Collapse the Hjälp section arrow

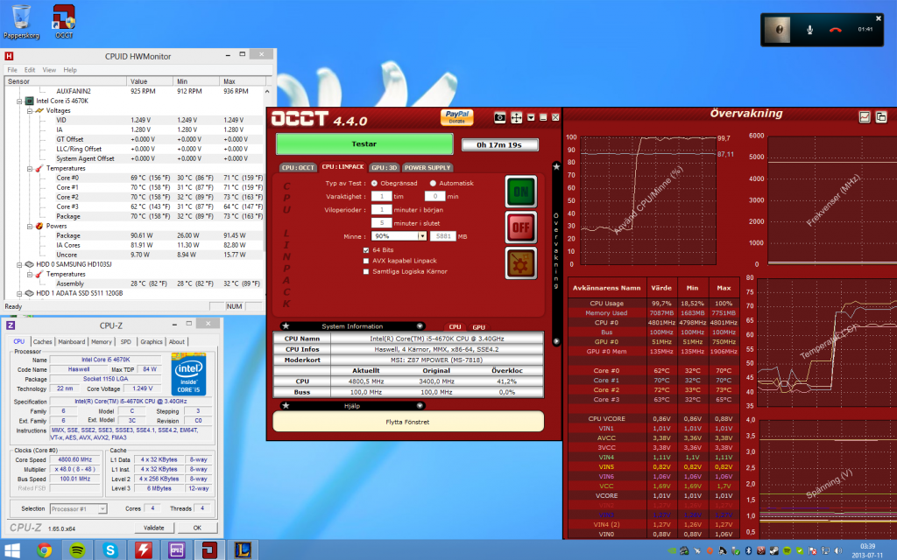(x=420, y=406)
